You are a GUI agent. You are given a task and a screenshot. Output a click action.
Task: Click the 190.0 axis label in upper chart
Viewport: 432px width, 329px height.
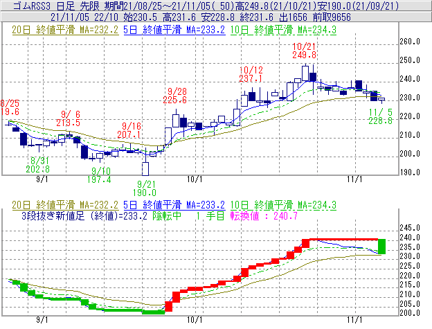(x=410, y=172)
